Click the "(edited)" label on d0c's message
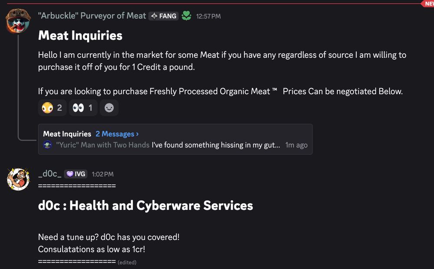This screenshot has width=434, height=269. click(127, 262)
